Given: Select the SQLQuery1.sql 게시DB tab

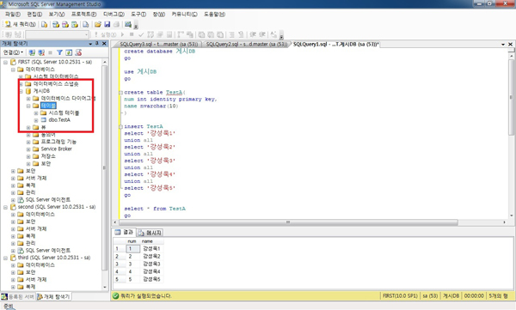Looking at the screenshot, I should (x=335, y=44).
